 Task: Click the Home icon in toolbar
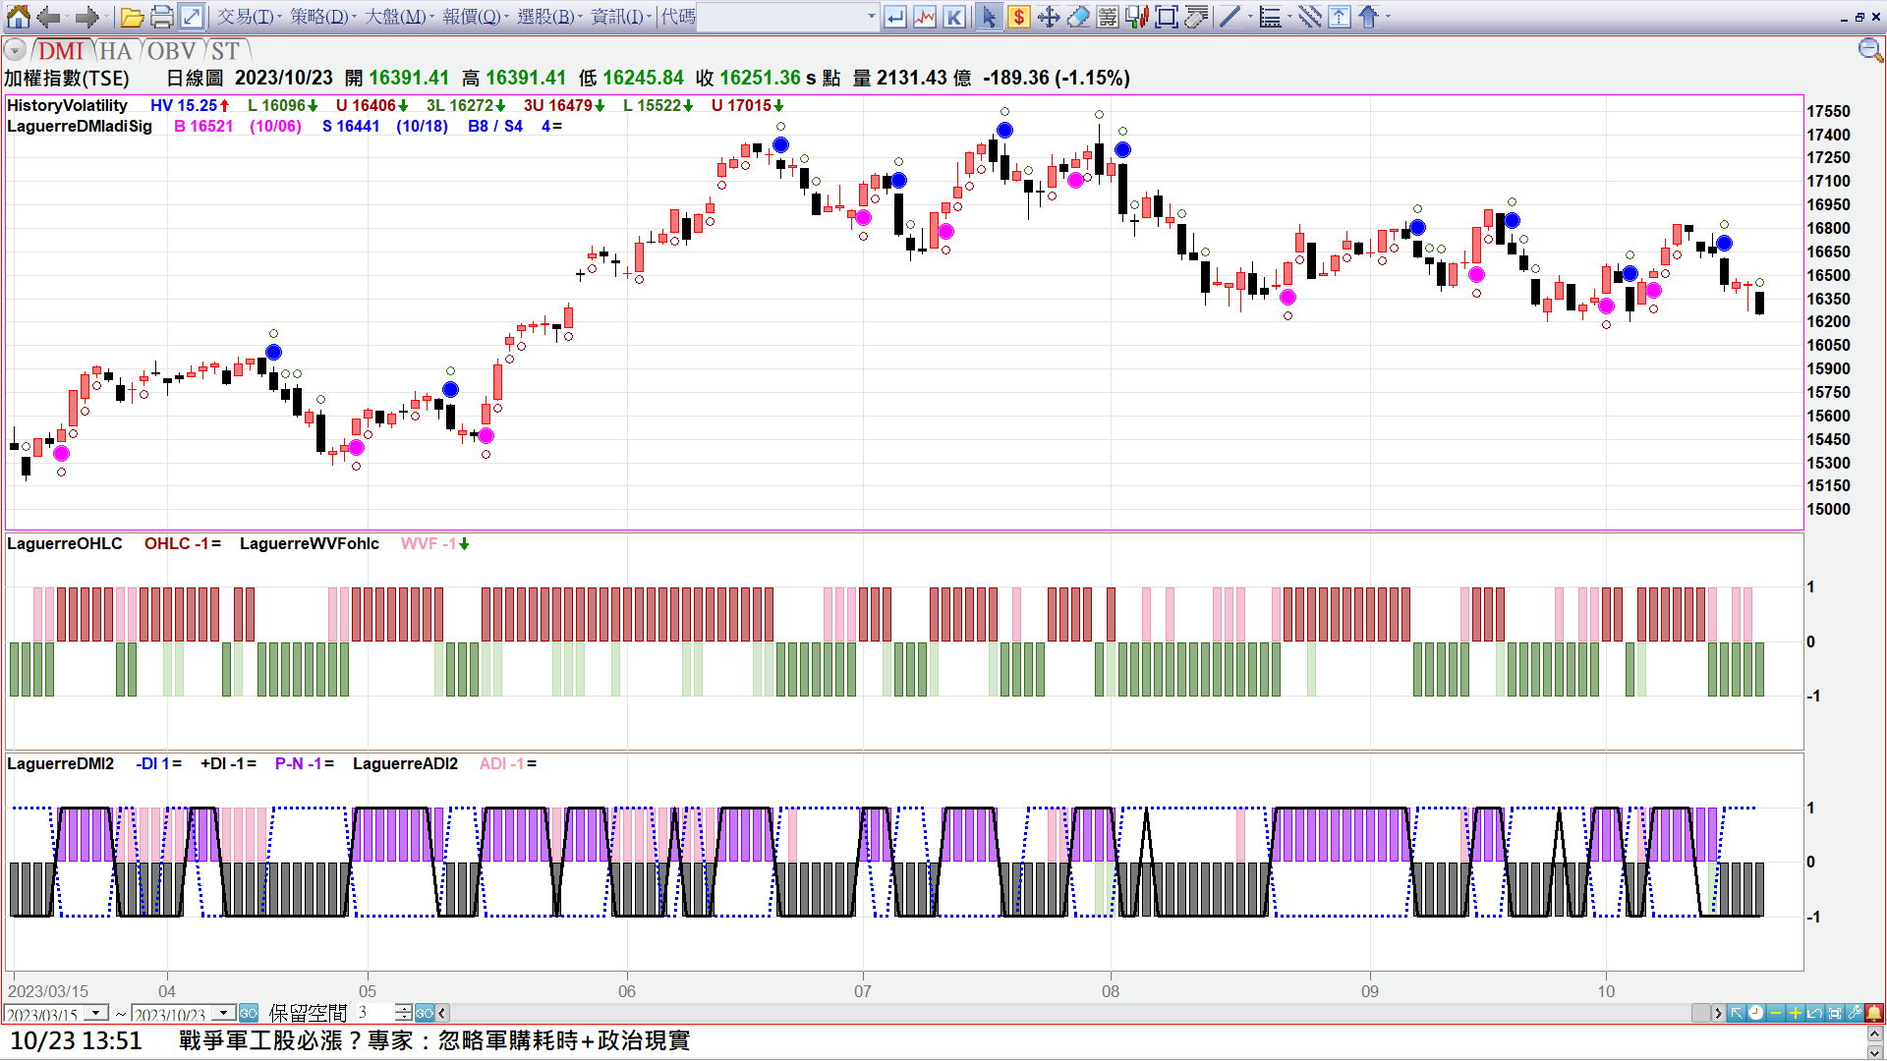(x=18, y=17)
